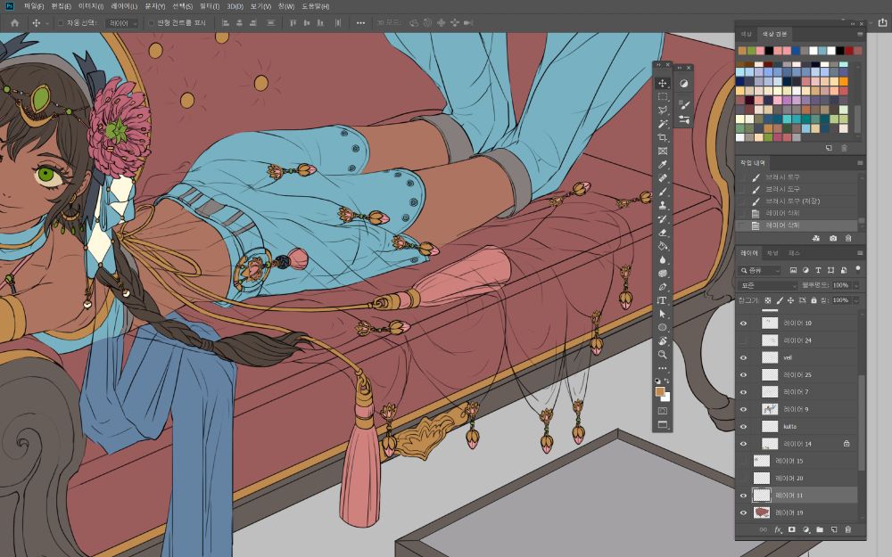The image size is (892, 557).
Task: Create a new layer group folder
Action: [820, 529]
